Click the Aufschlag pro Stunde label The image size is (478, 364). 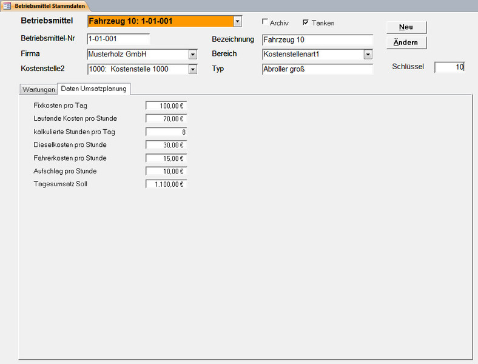[65, 171]
